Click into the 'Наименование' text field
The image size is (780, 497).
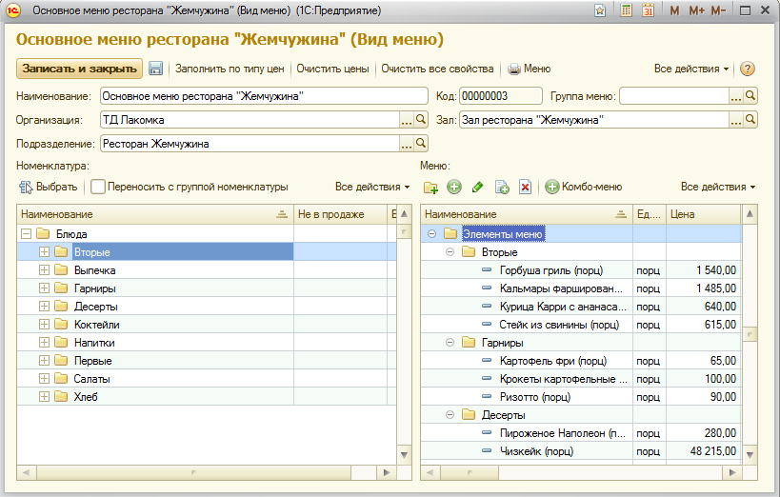click(264, 96)
